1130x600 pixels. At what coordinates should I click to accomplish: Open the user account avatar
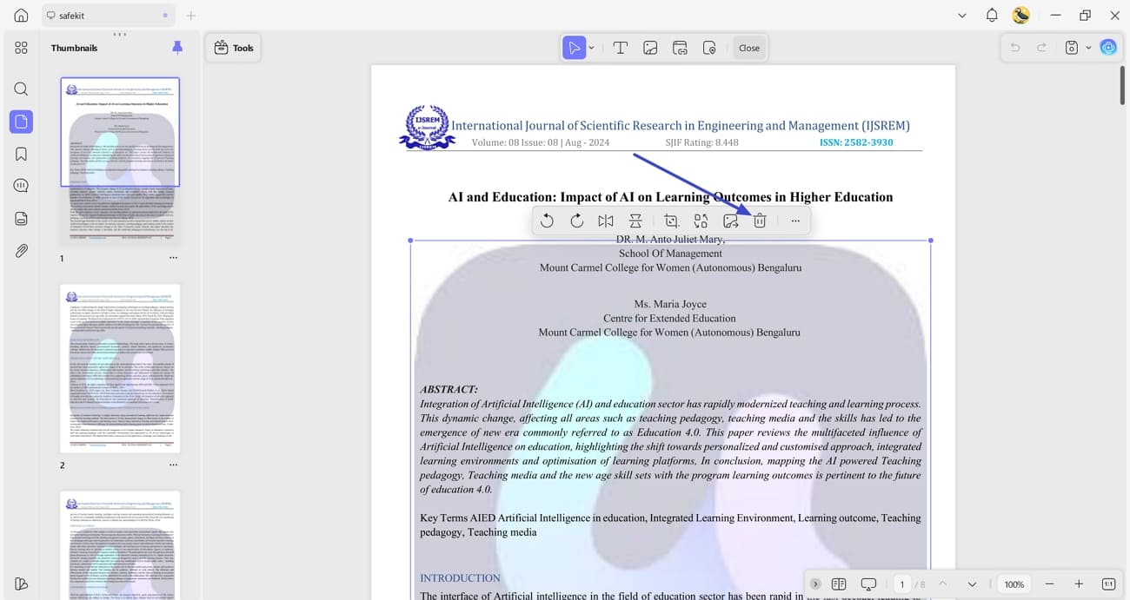coord(1021,16)
